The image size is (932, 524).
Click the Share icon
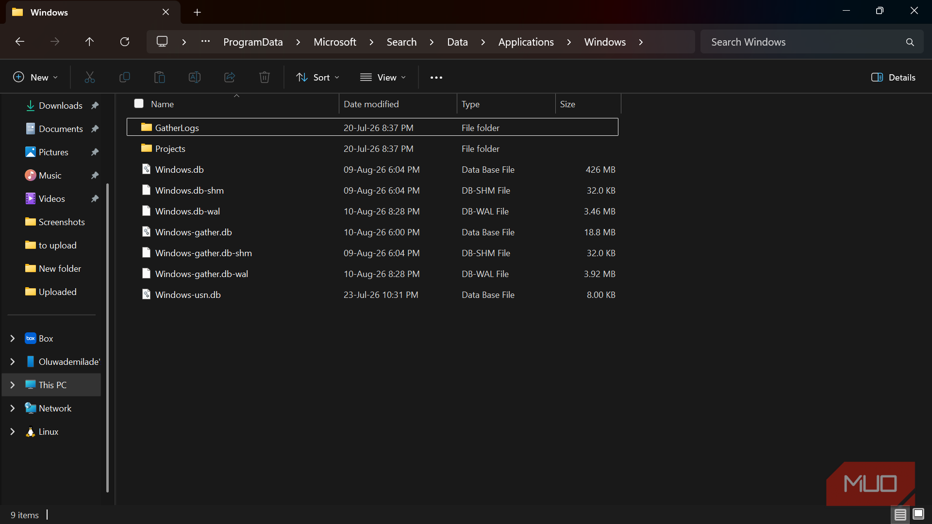(230, 77)
